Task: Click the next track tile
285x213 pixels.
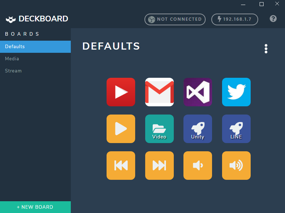Action: point(159,166)
